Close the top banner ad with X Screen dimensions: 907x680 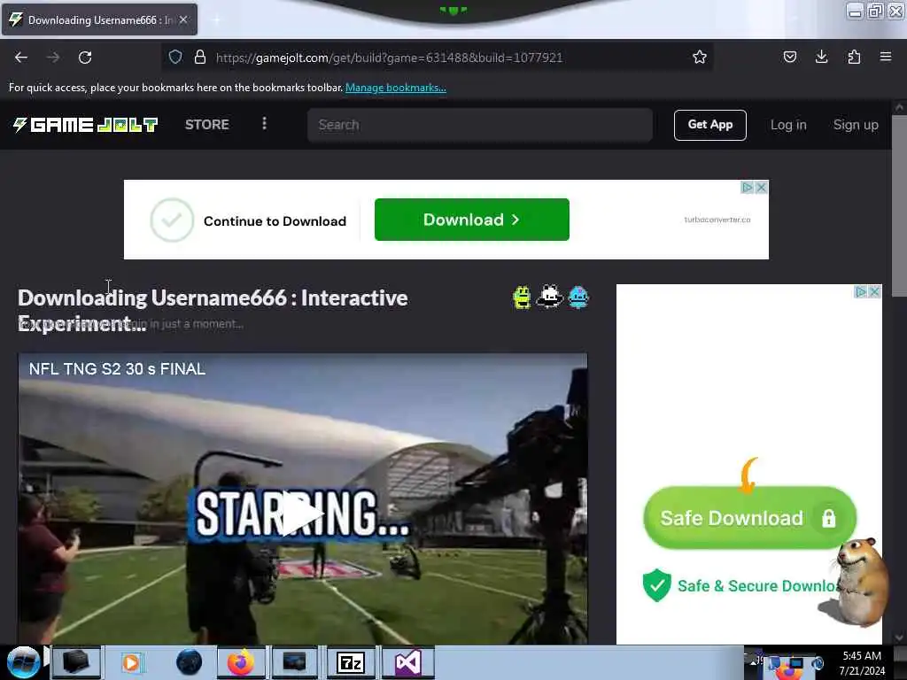762,188
